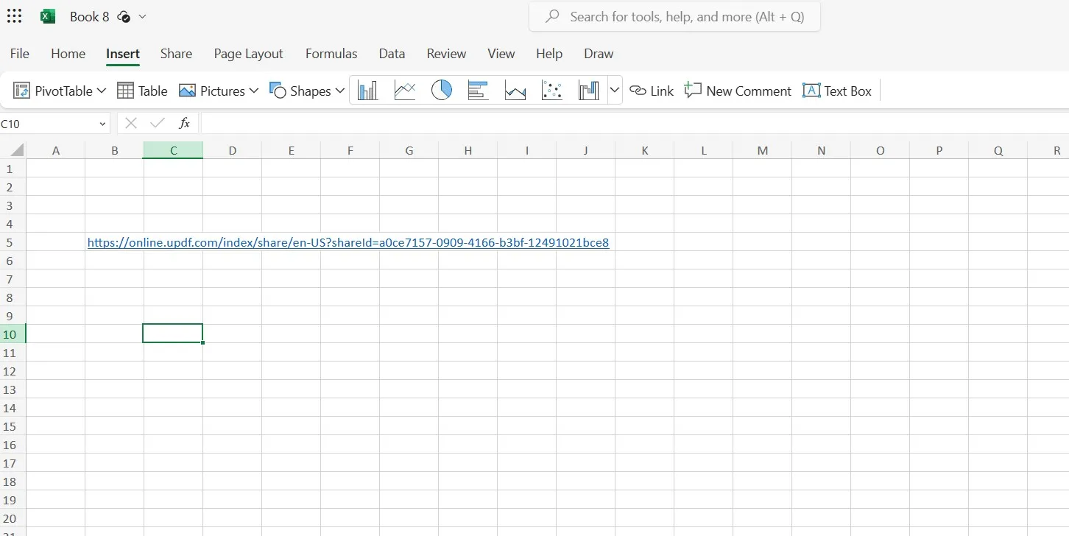The height and width of the screenshot is (536, 1069).
Task: Select column A header
Action: (x=56, y=150)
